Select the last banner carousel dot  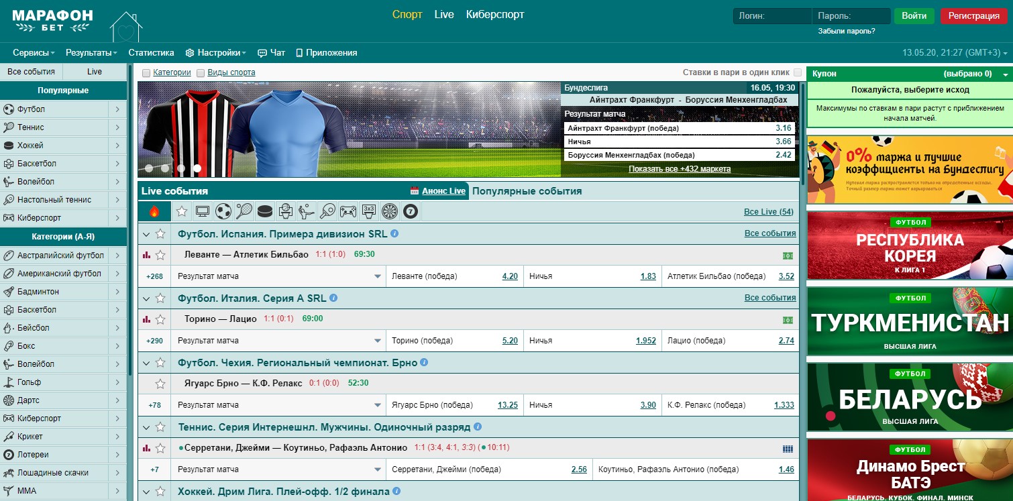197,168
